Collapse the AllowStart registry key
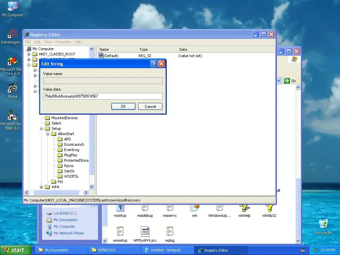 [x=47, y=134]
